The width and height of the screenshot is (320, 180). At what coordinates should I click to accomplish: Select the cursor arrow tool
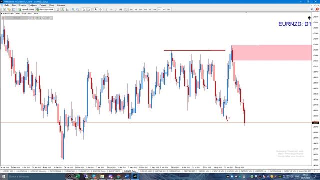[x=96, y=9]
